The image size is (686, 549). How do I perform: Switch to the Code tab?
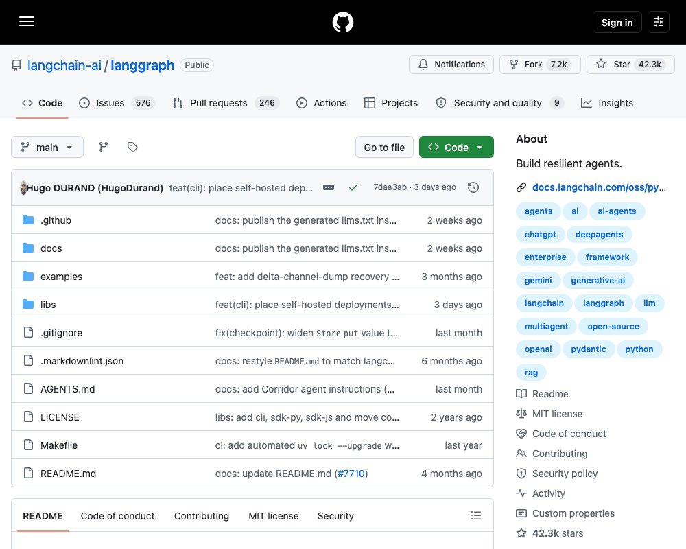pos(43,103)
